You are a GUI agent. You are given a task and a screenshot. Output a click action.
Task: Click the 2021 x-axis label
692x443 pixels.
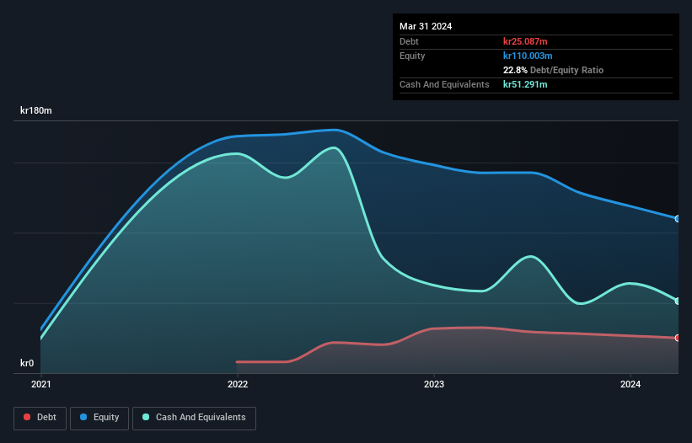pos(41,384)
